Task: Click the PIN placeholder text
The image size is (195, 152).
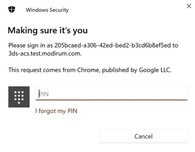Action: click(44, 94)
